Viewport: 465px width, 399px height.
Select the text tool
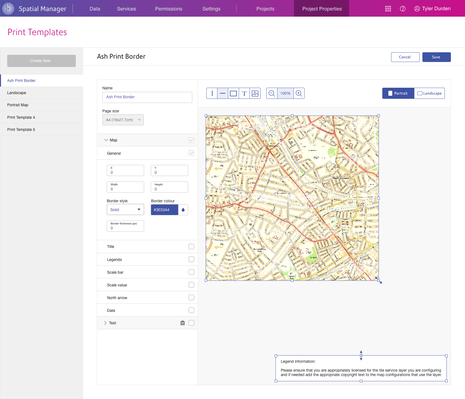click(x=244, y=93)
